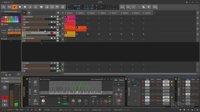
Task: Toggle automation write in the transport bar
Action: pyautogui.click(x=30, y=7)
